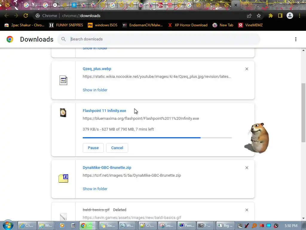
Task: Click the baldi-basics.gif source URL
Action: click(132, 217)
